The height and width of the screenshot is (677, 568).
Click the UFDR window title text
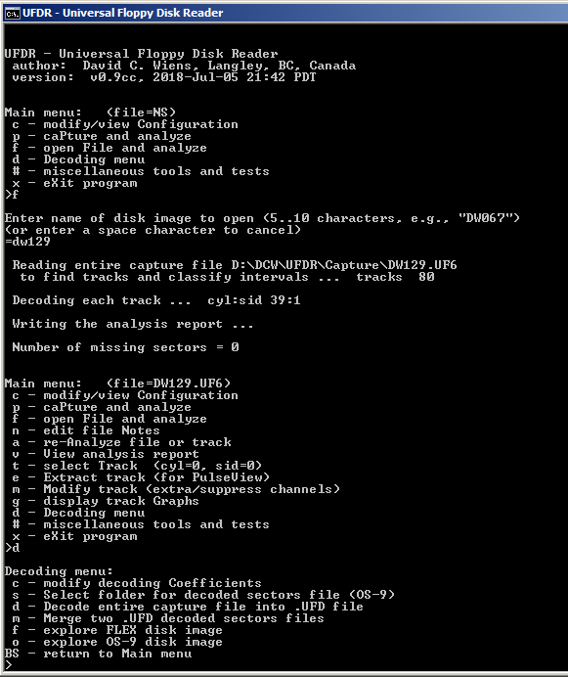pos(122,13)
